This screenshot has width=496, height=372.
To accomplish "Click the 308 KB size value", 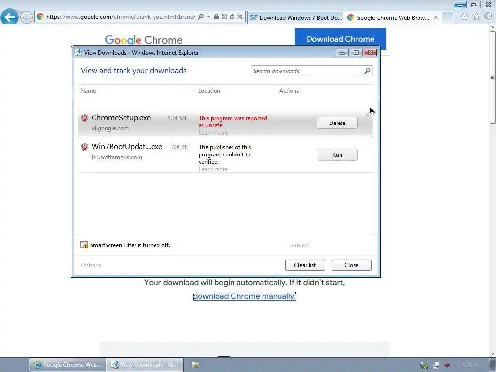I will [x=179, y=147].
